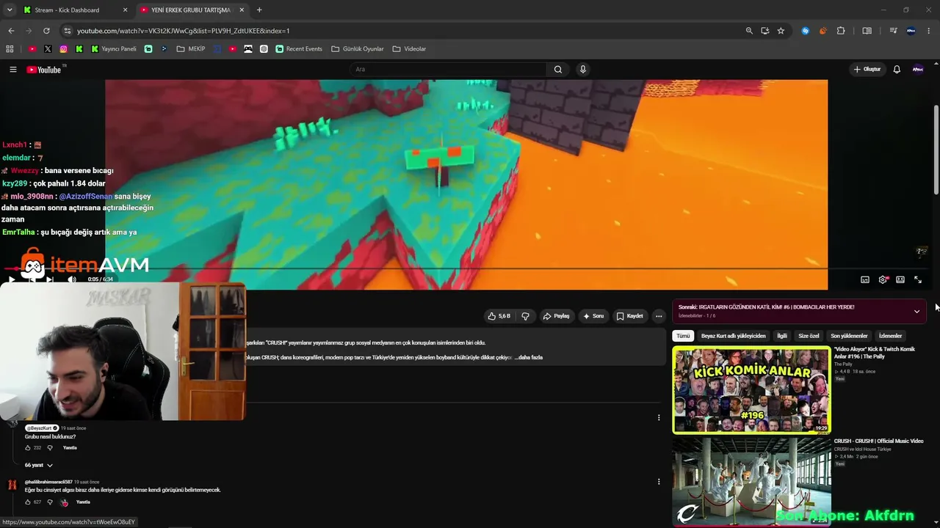The image size is (940, 528).
Task: Go back to the previous page
Action: click(x=11, y=31)
